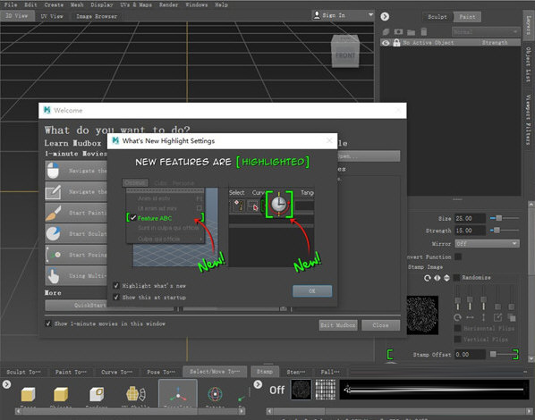Click the Exit Mudbox button
This screenshot has height=420, width=535.
(338, 325)
